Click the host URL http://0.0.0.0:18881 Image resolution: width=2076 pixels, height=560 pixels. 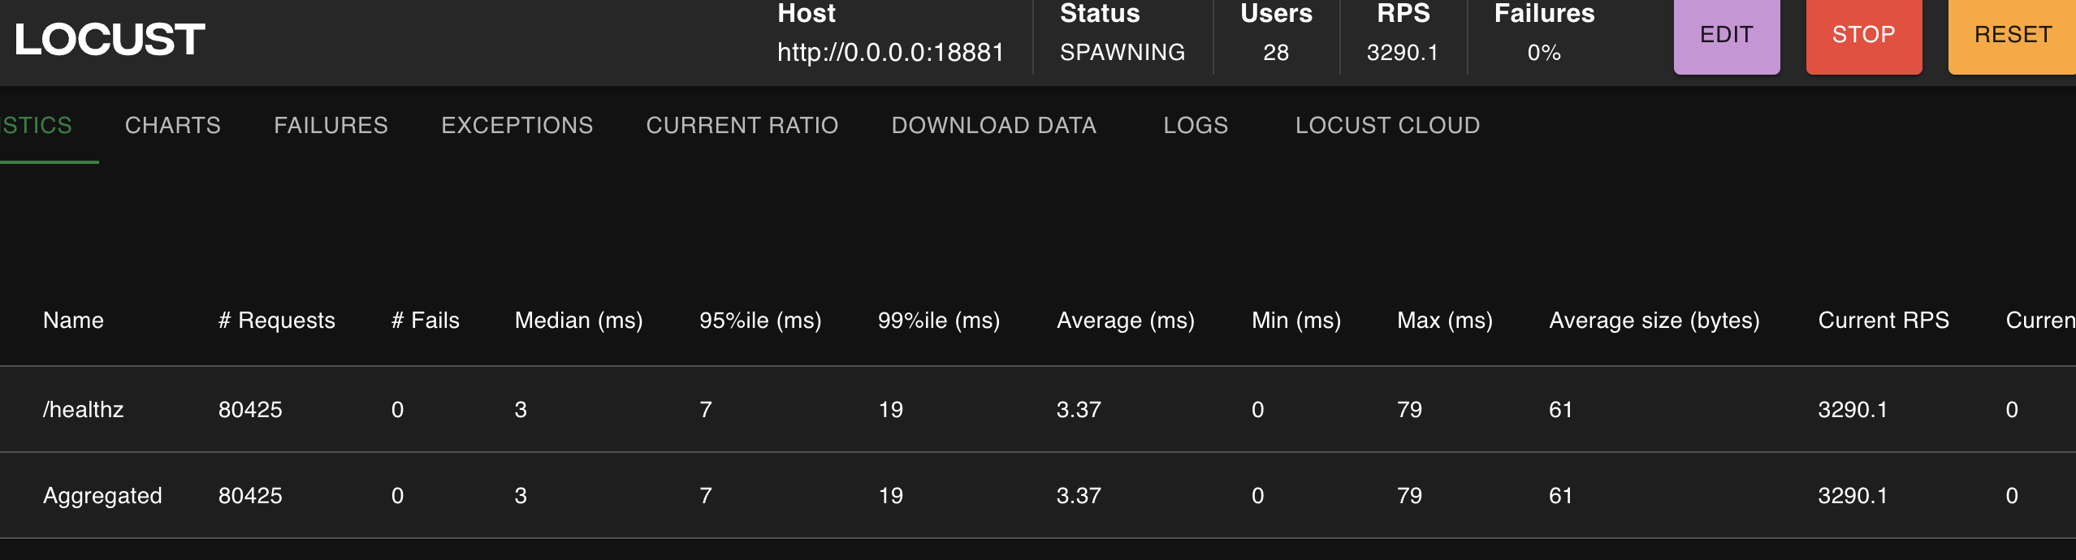point(890,53)
